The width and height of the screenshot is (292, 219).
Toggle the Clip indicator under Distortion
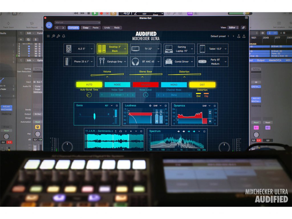click(x=206, y=95)
